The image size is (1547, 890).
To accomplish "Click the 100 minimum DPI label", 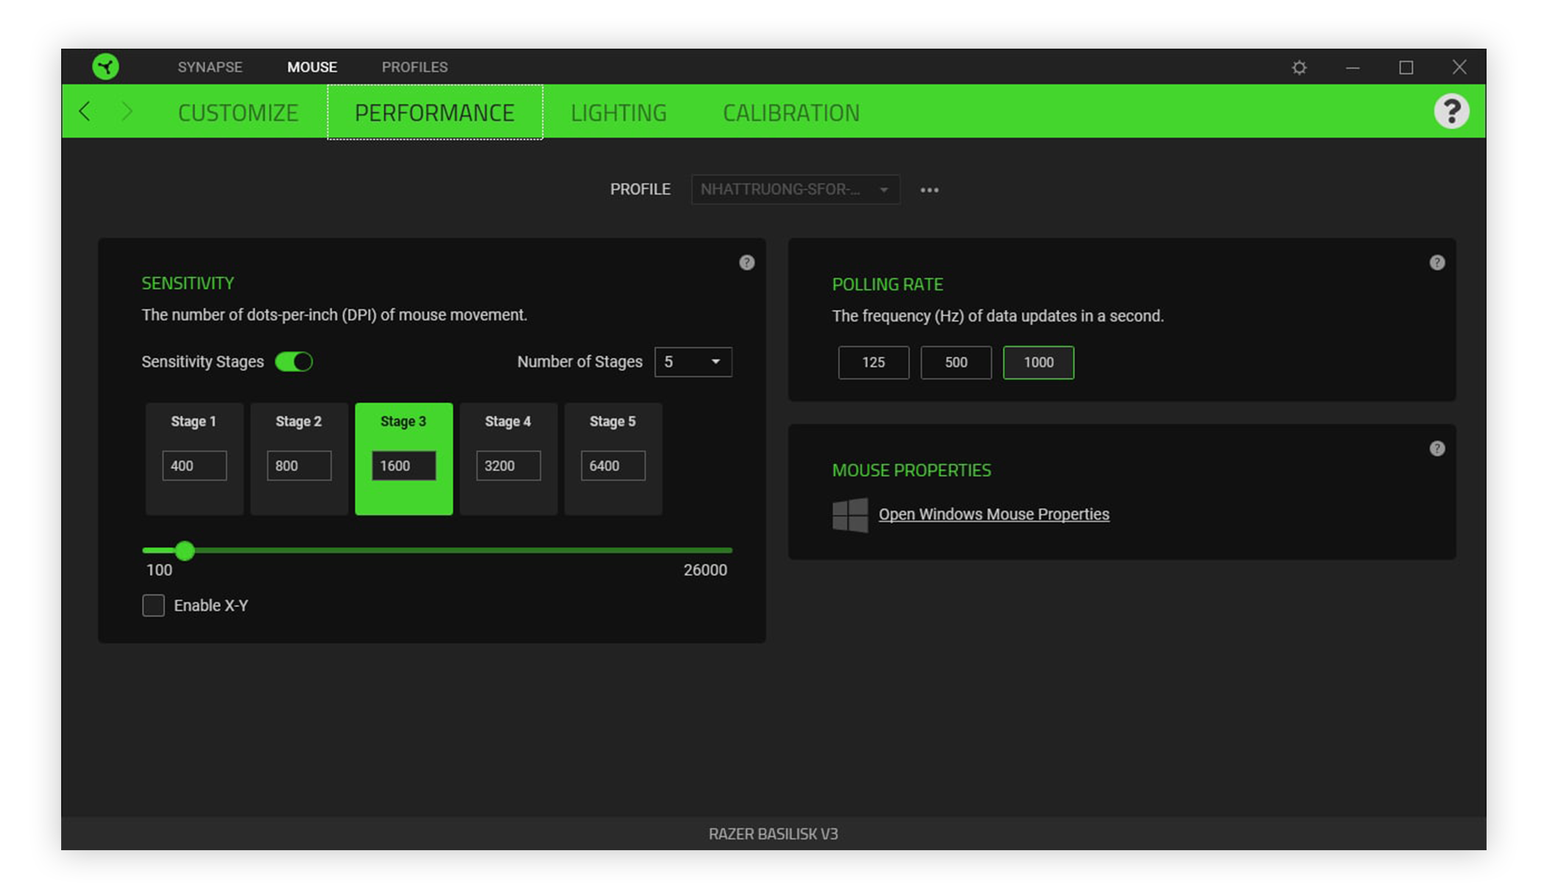I will (159, 570).
